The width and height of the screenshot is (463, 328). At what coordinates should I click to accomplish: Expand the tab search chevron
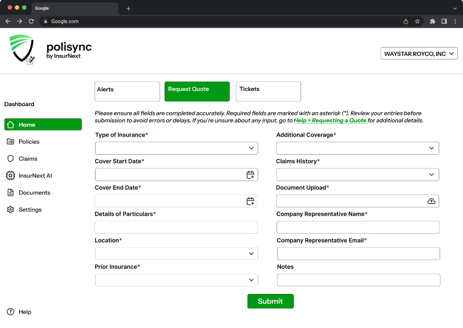click(x=455, y=9)
